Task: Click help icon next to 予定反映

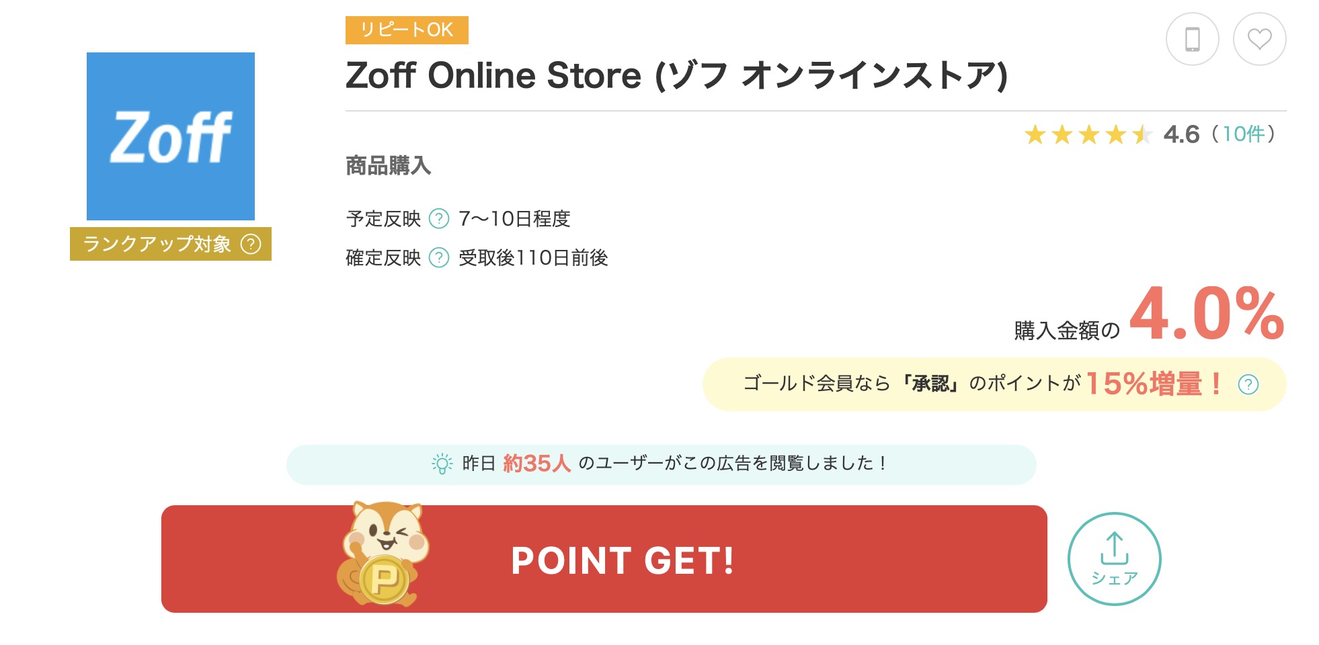Action: point(439,218)
